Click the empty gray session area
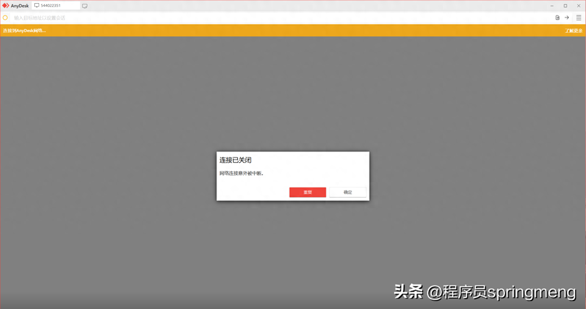586x309 pixels. [122, 122]
